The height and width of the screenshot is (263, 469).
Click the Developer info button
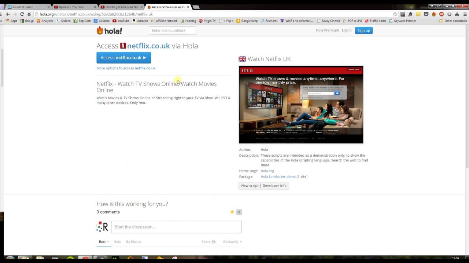click(274, 186)
